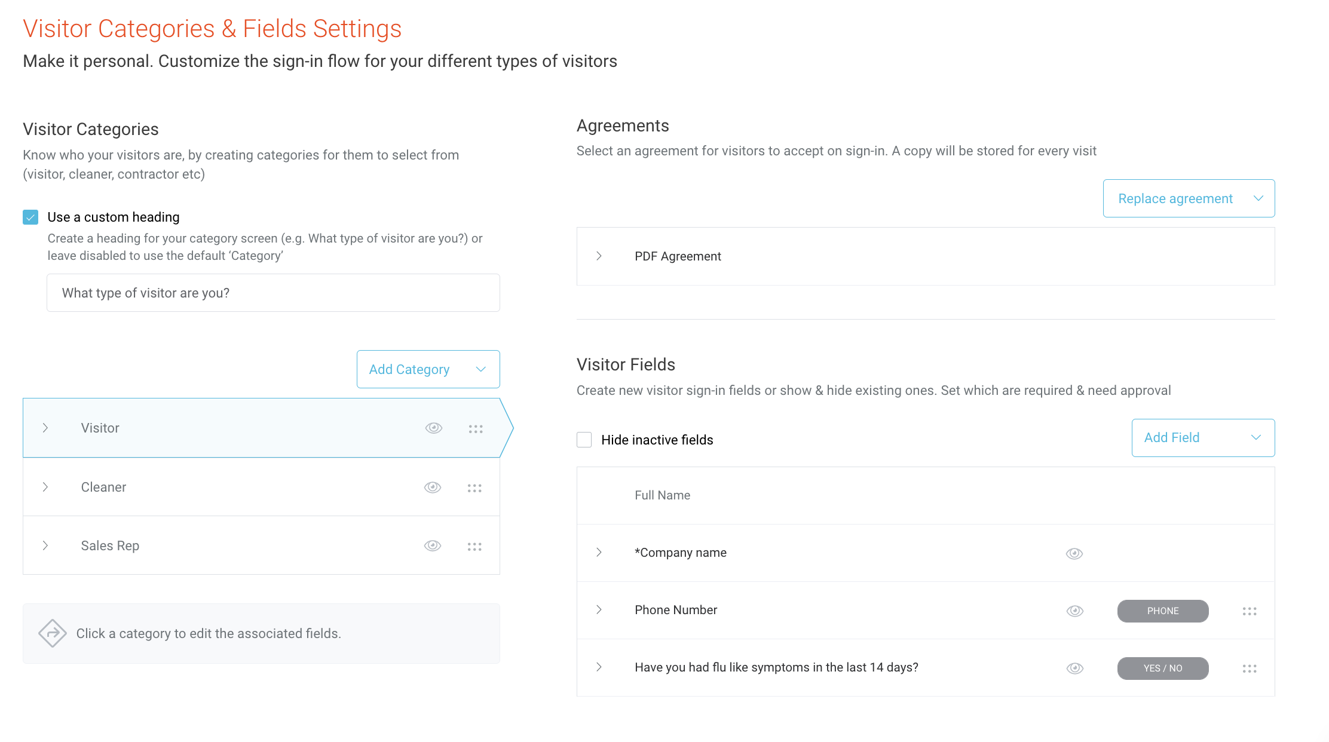Click drag handle for flu symptoms field
Screen dimensions: 1329x742
(1250, 669)
